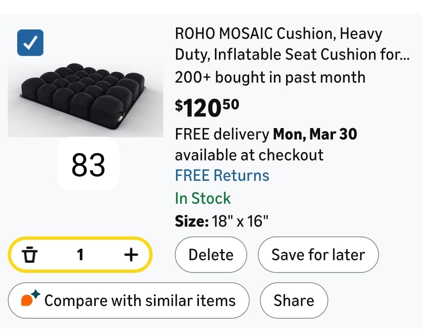Click the trash icon in quantity stepper
The height and width of the screenshot is (333, 431).
tap(29, 255)
